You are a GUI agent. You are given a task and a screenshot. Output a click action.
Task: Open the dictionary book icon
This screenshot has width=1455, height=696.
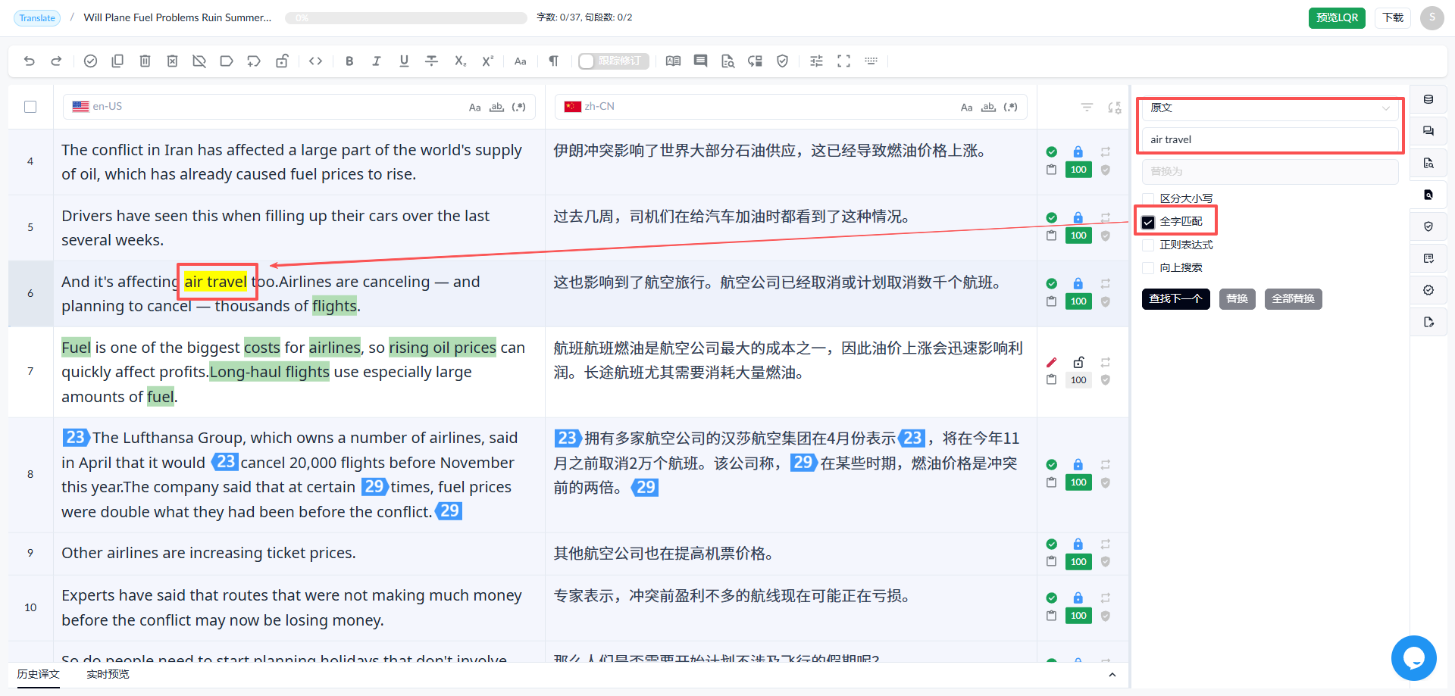[x=673, y=61]
